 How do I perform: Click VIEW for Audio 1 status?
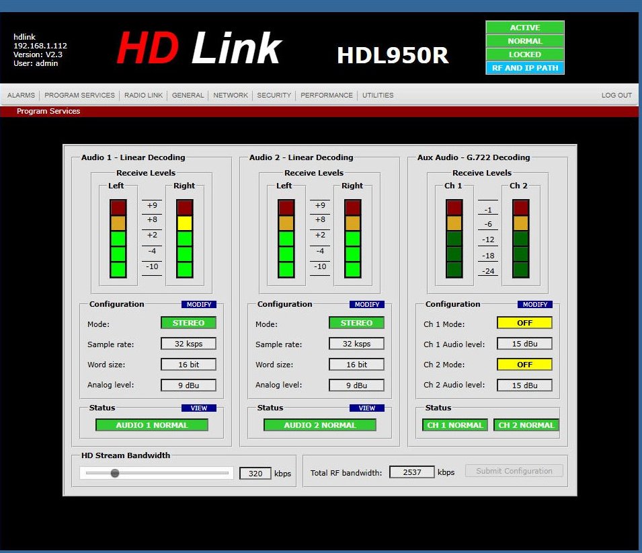(198, 408)
